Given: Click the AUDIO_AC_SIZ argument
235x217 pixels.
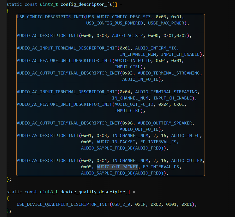Looking at the screenshot, I should tap(127, 35).
